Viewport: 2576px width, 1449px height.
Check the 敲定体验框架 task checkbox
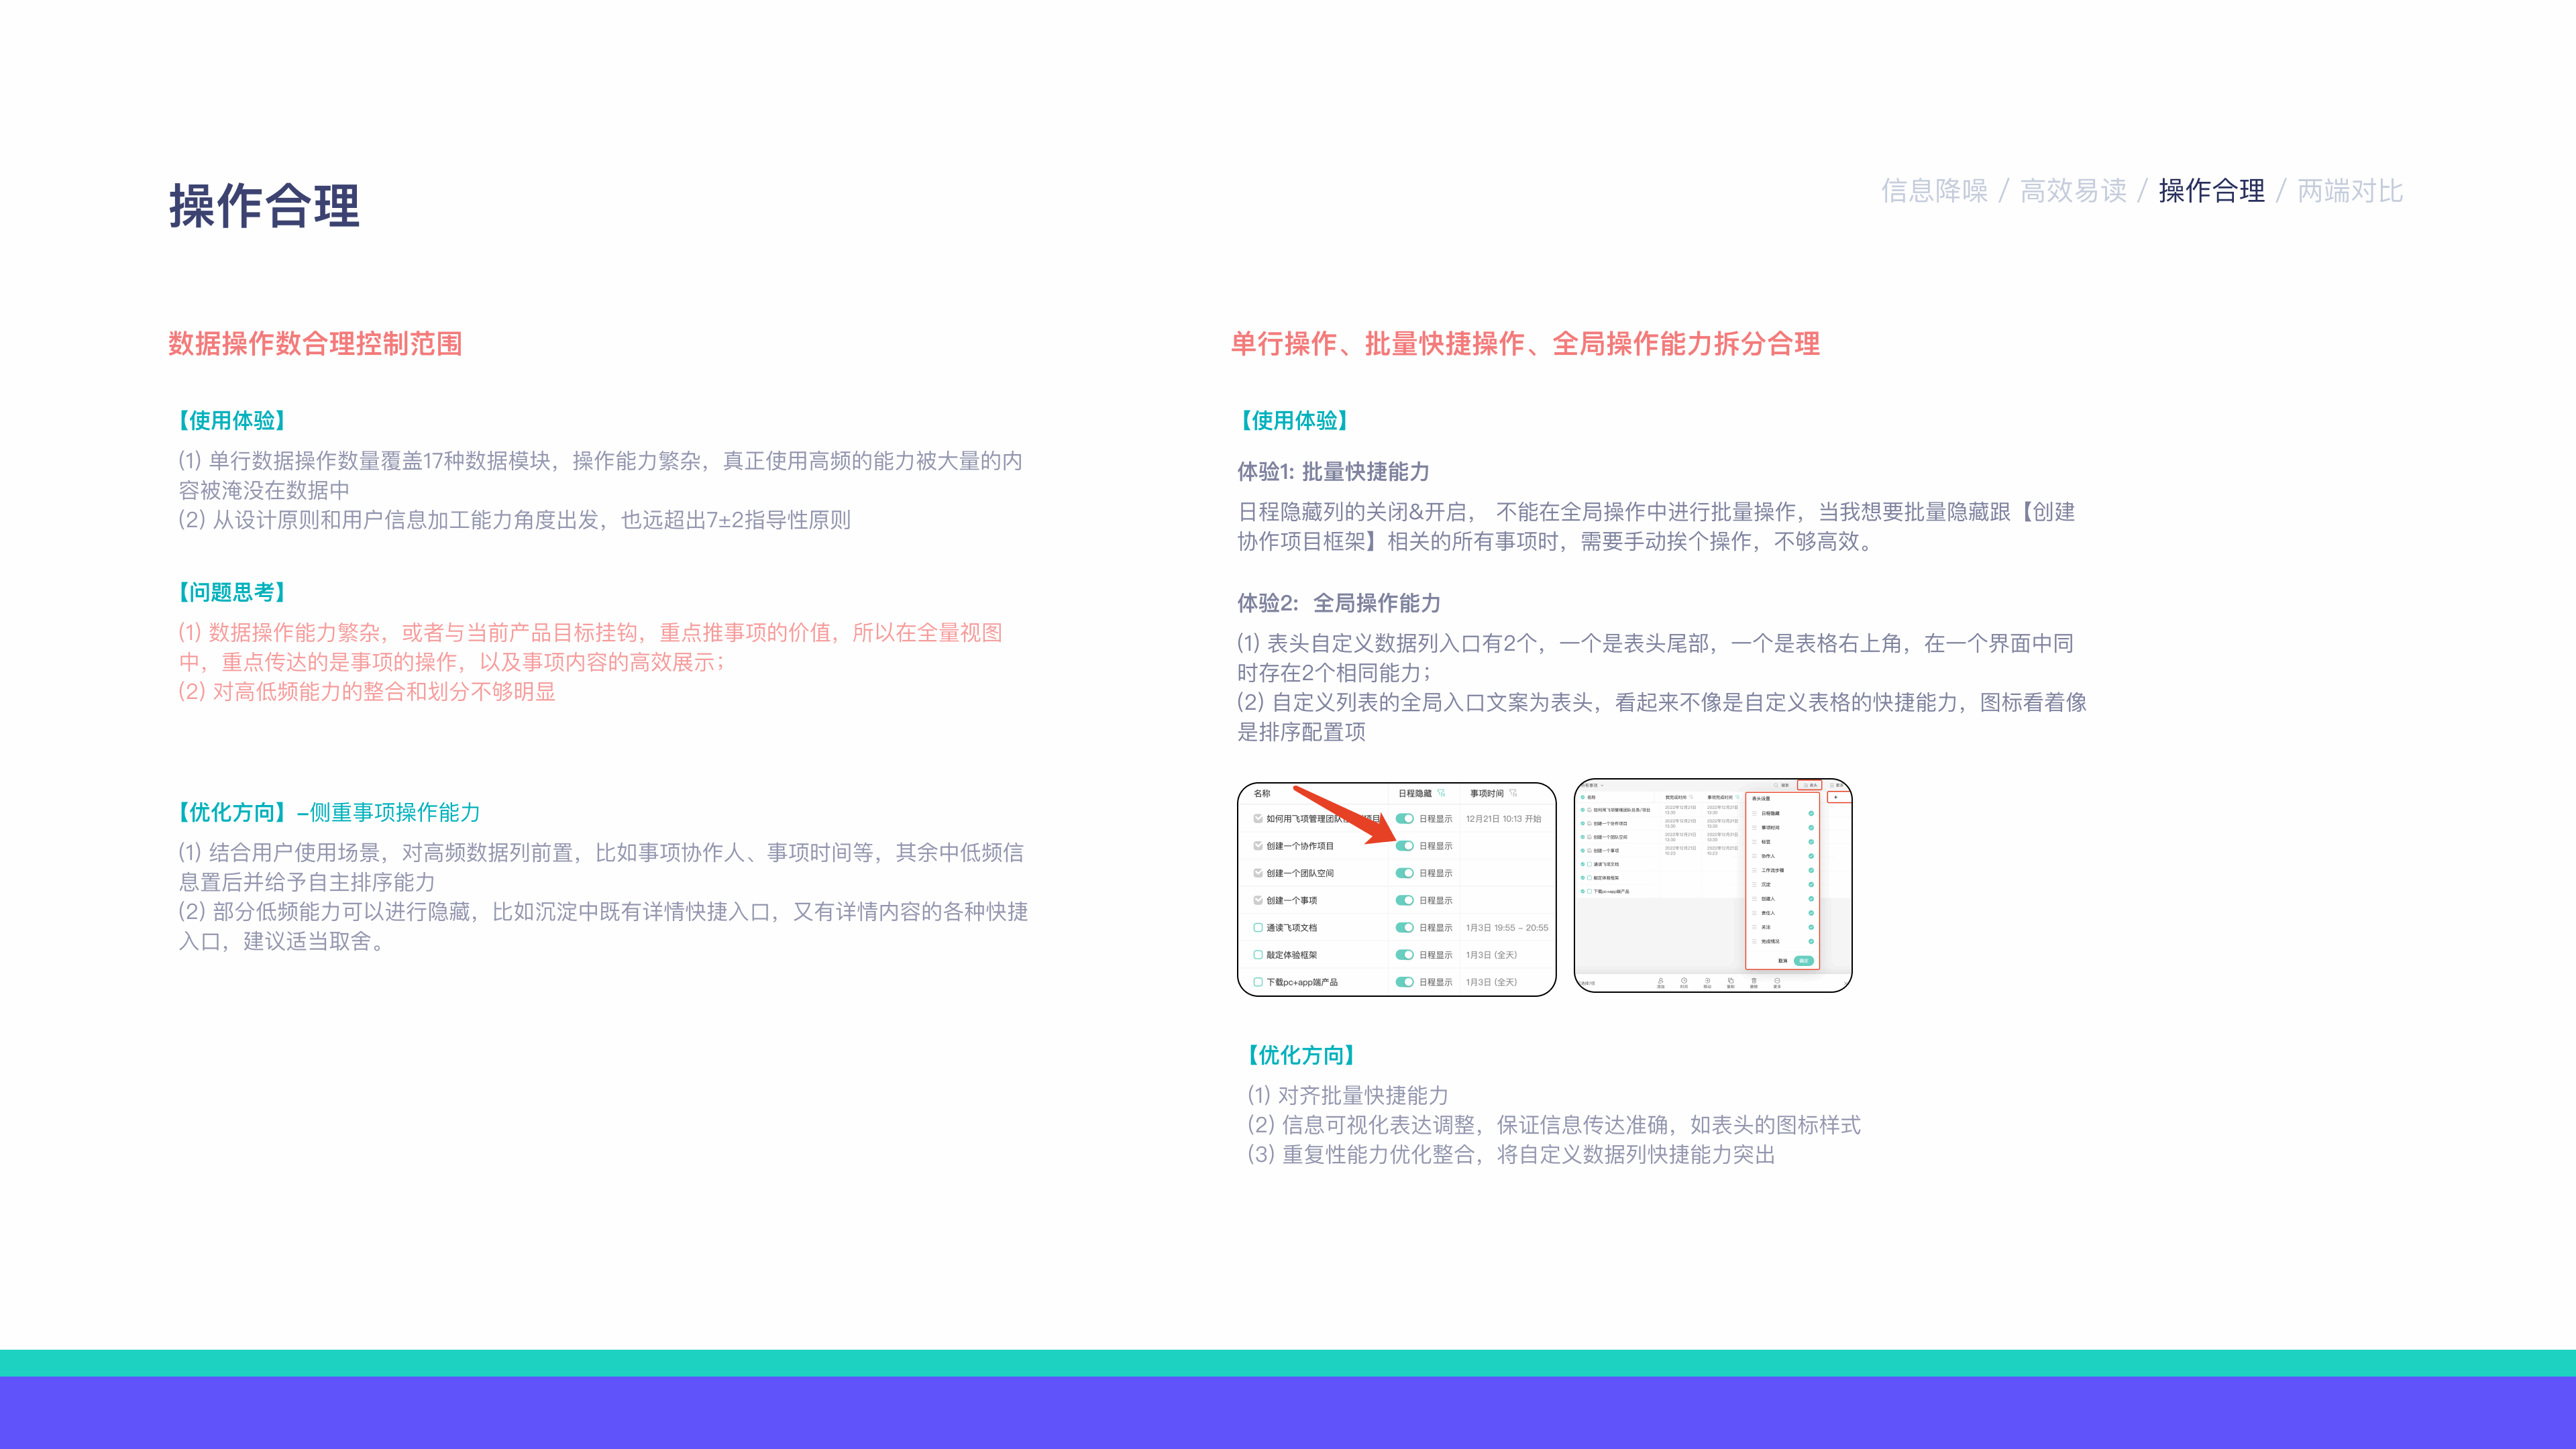[1258, 955]
